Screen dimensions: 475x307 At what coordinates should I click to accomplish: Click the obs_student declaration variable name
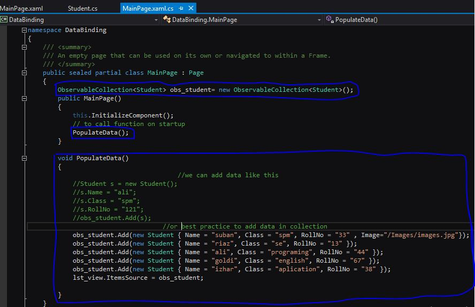tap(190, 90)
